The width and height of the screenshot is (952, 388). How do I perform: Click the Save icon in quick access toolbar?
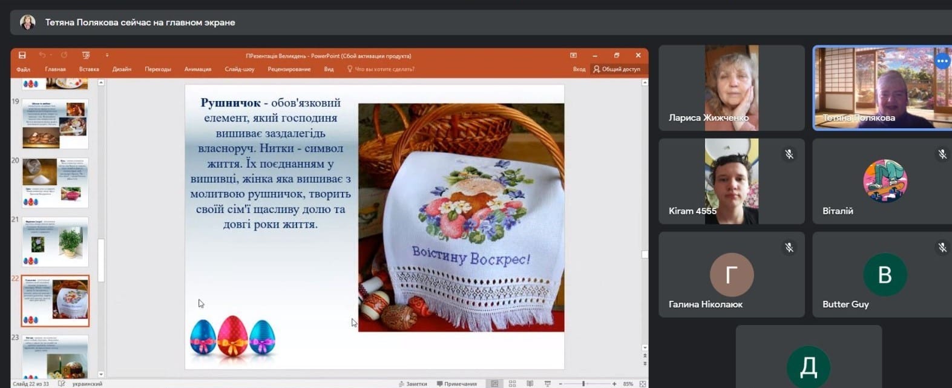(22, 55)
